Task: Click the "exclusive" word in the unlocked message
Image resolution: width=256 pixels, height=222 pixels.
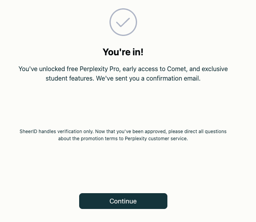Action: pyautogui.click(x=212, y=69)
